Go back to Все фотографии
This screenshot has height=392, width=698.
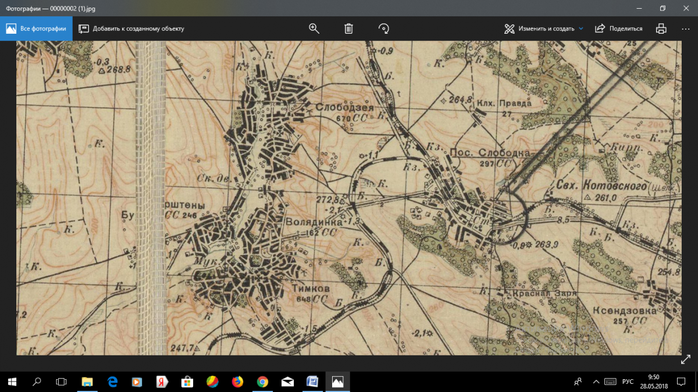(36, 28)
